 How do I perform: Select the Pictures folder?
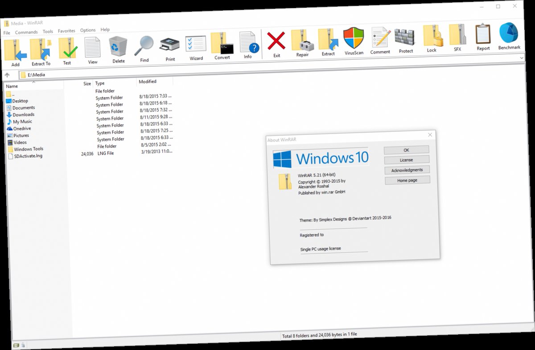coord(18,135)
